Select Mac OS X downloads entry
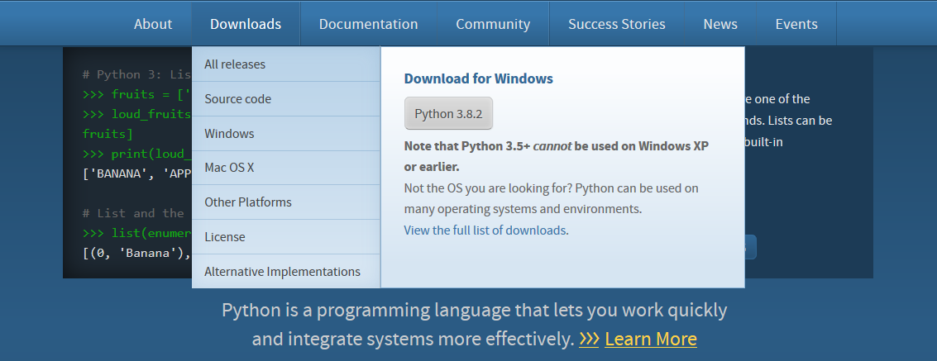Image resolution: width=937 pixels, height=361 pixels. click(x=285, y=168)
